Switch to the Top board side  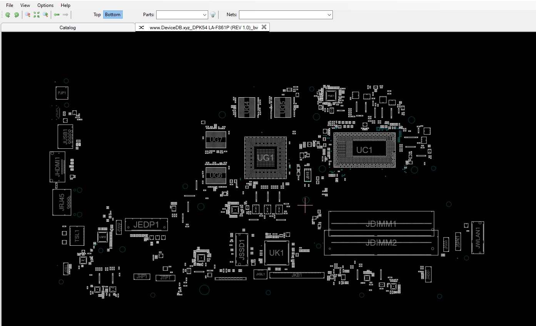(97, 15)
